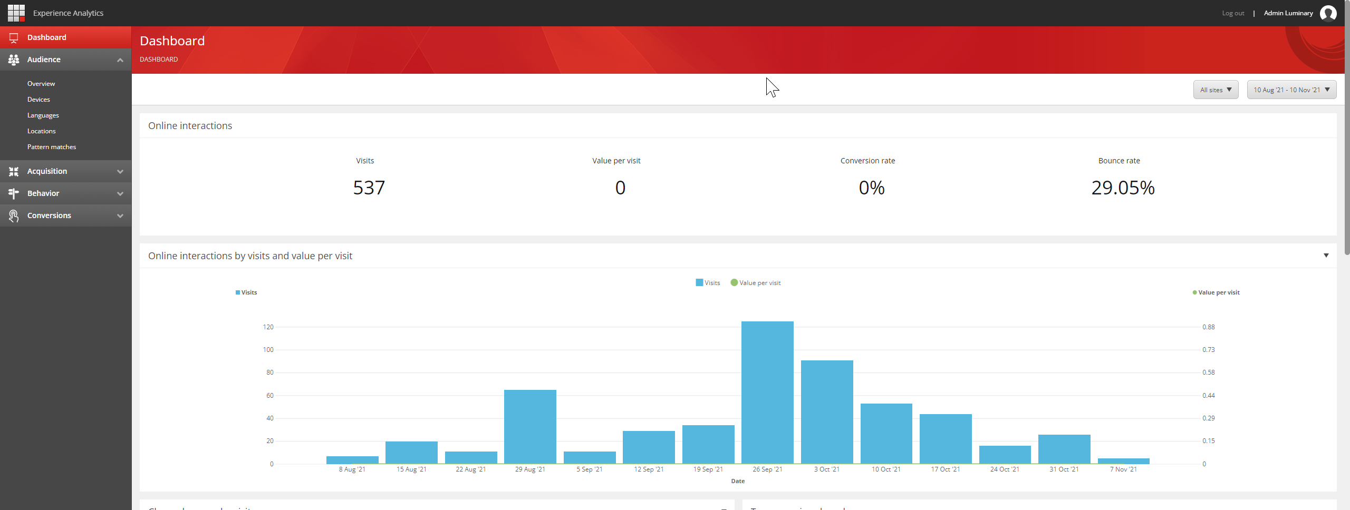Image resolution: width=1350 pixels, height=510 pixels.
Task: Click the Log out link
Action: [1233, 13]
